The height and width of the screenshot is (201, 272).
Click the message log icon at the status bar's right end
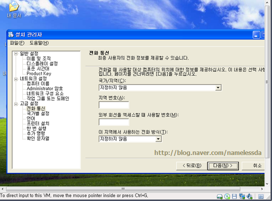point(261,197)
